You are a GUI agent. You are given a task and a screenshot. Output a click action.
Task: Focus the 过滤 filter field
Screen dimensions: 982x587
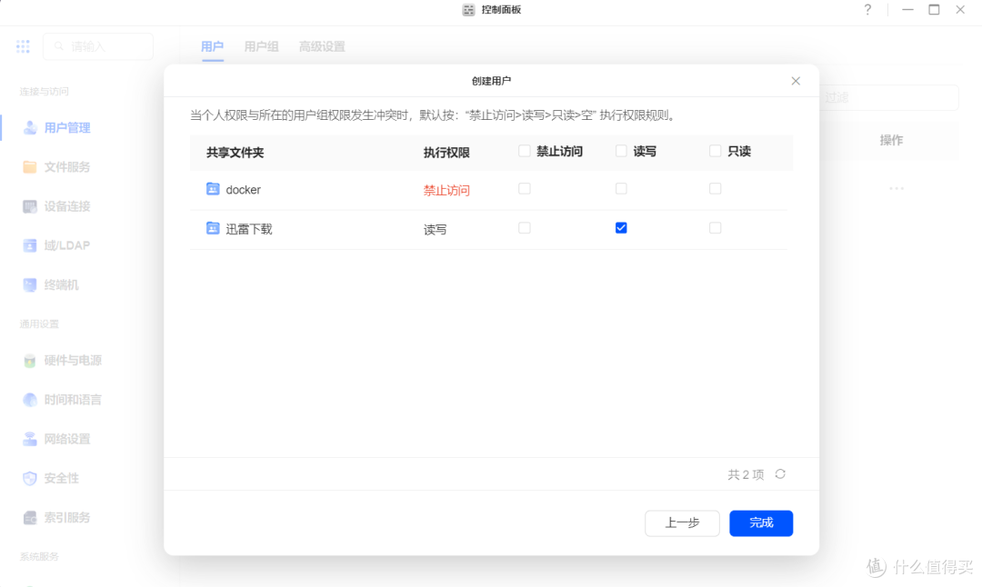pyautogui.click(x=888, y=97)
